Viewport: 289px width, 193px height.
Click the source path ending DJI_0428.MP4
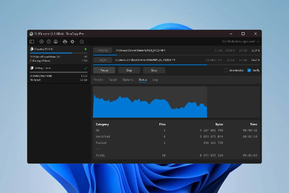[x=140, y=50]
